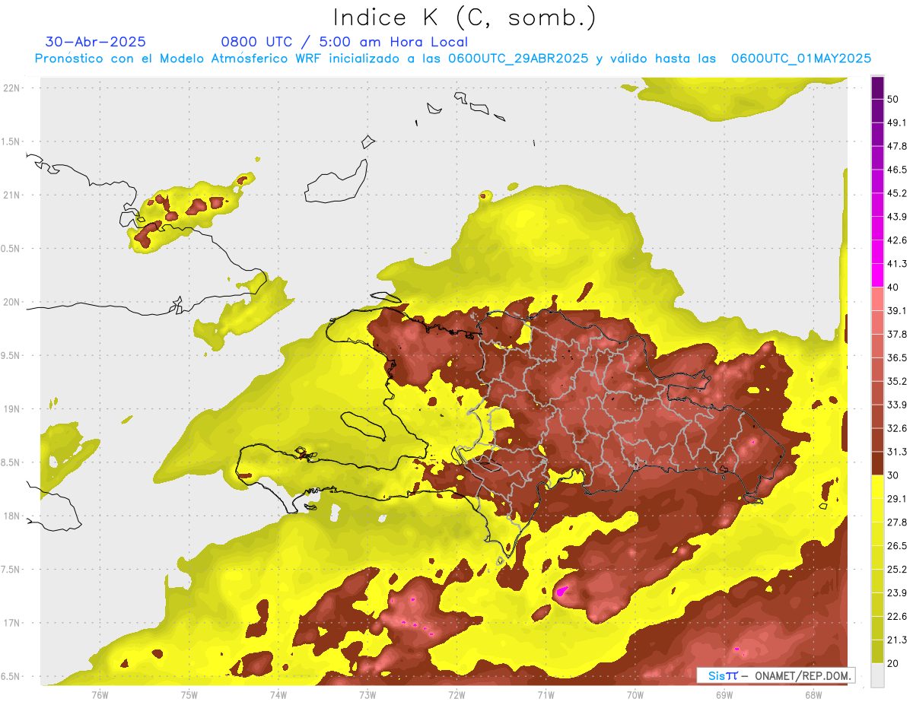The width and height of the screenshot is (913, 705).
Task: Click the "35.2" legend value
Action: point(896,381)
